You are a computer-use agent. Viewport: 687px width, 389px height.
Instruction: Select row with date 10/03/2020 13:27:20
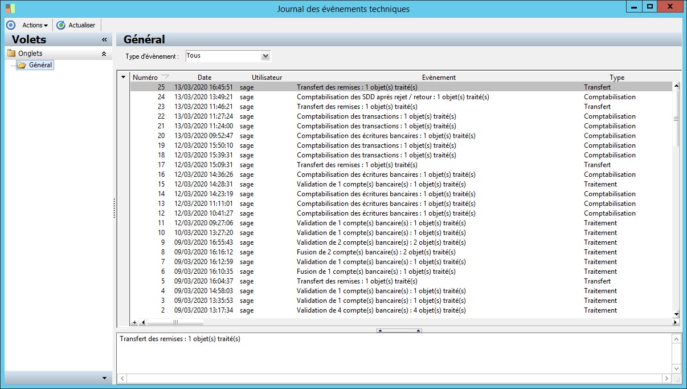tap(401, 233)
